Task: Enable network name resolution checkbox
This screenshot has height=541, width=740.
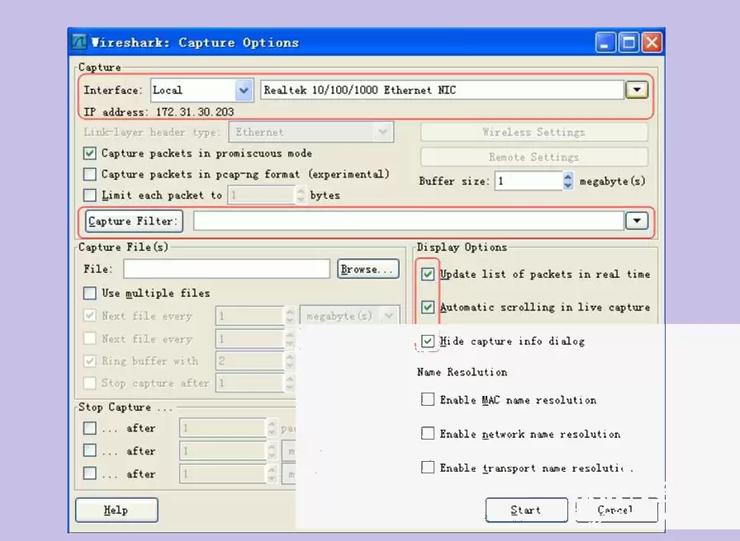Action: tap(428, 434)
